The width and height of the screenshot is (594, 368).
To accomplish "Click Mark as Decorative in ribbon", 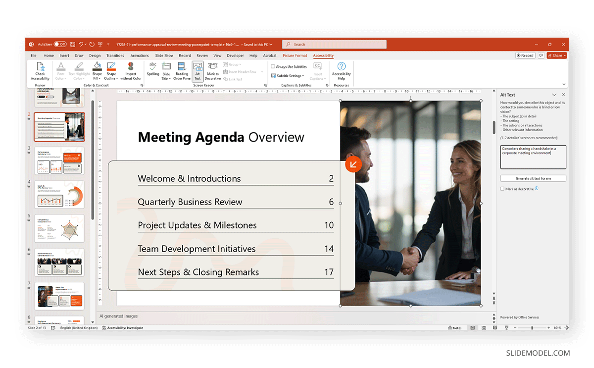I will (213, 67).
